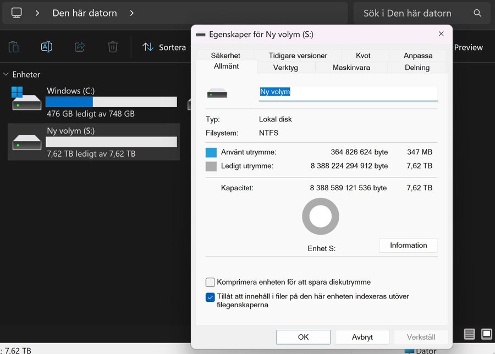
Task: Click the Avbryt button
Action: point(362,337)
